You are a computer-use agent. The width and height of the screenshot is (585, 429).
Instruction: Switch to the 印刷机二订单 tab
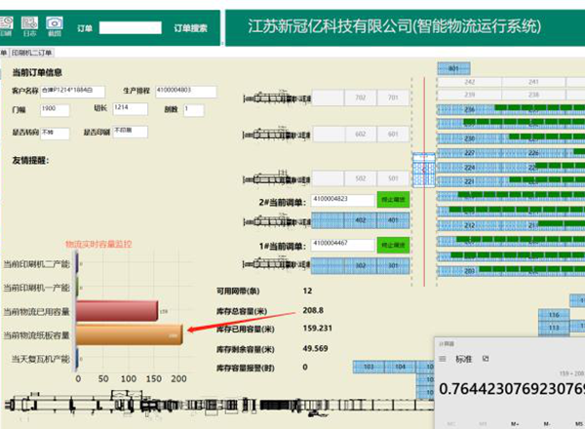pos(32,52)
